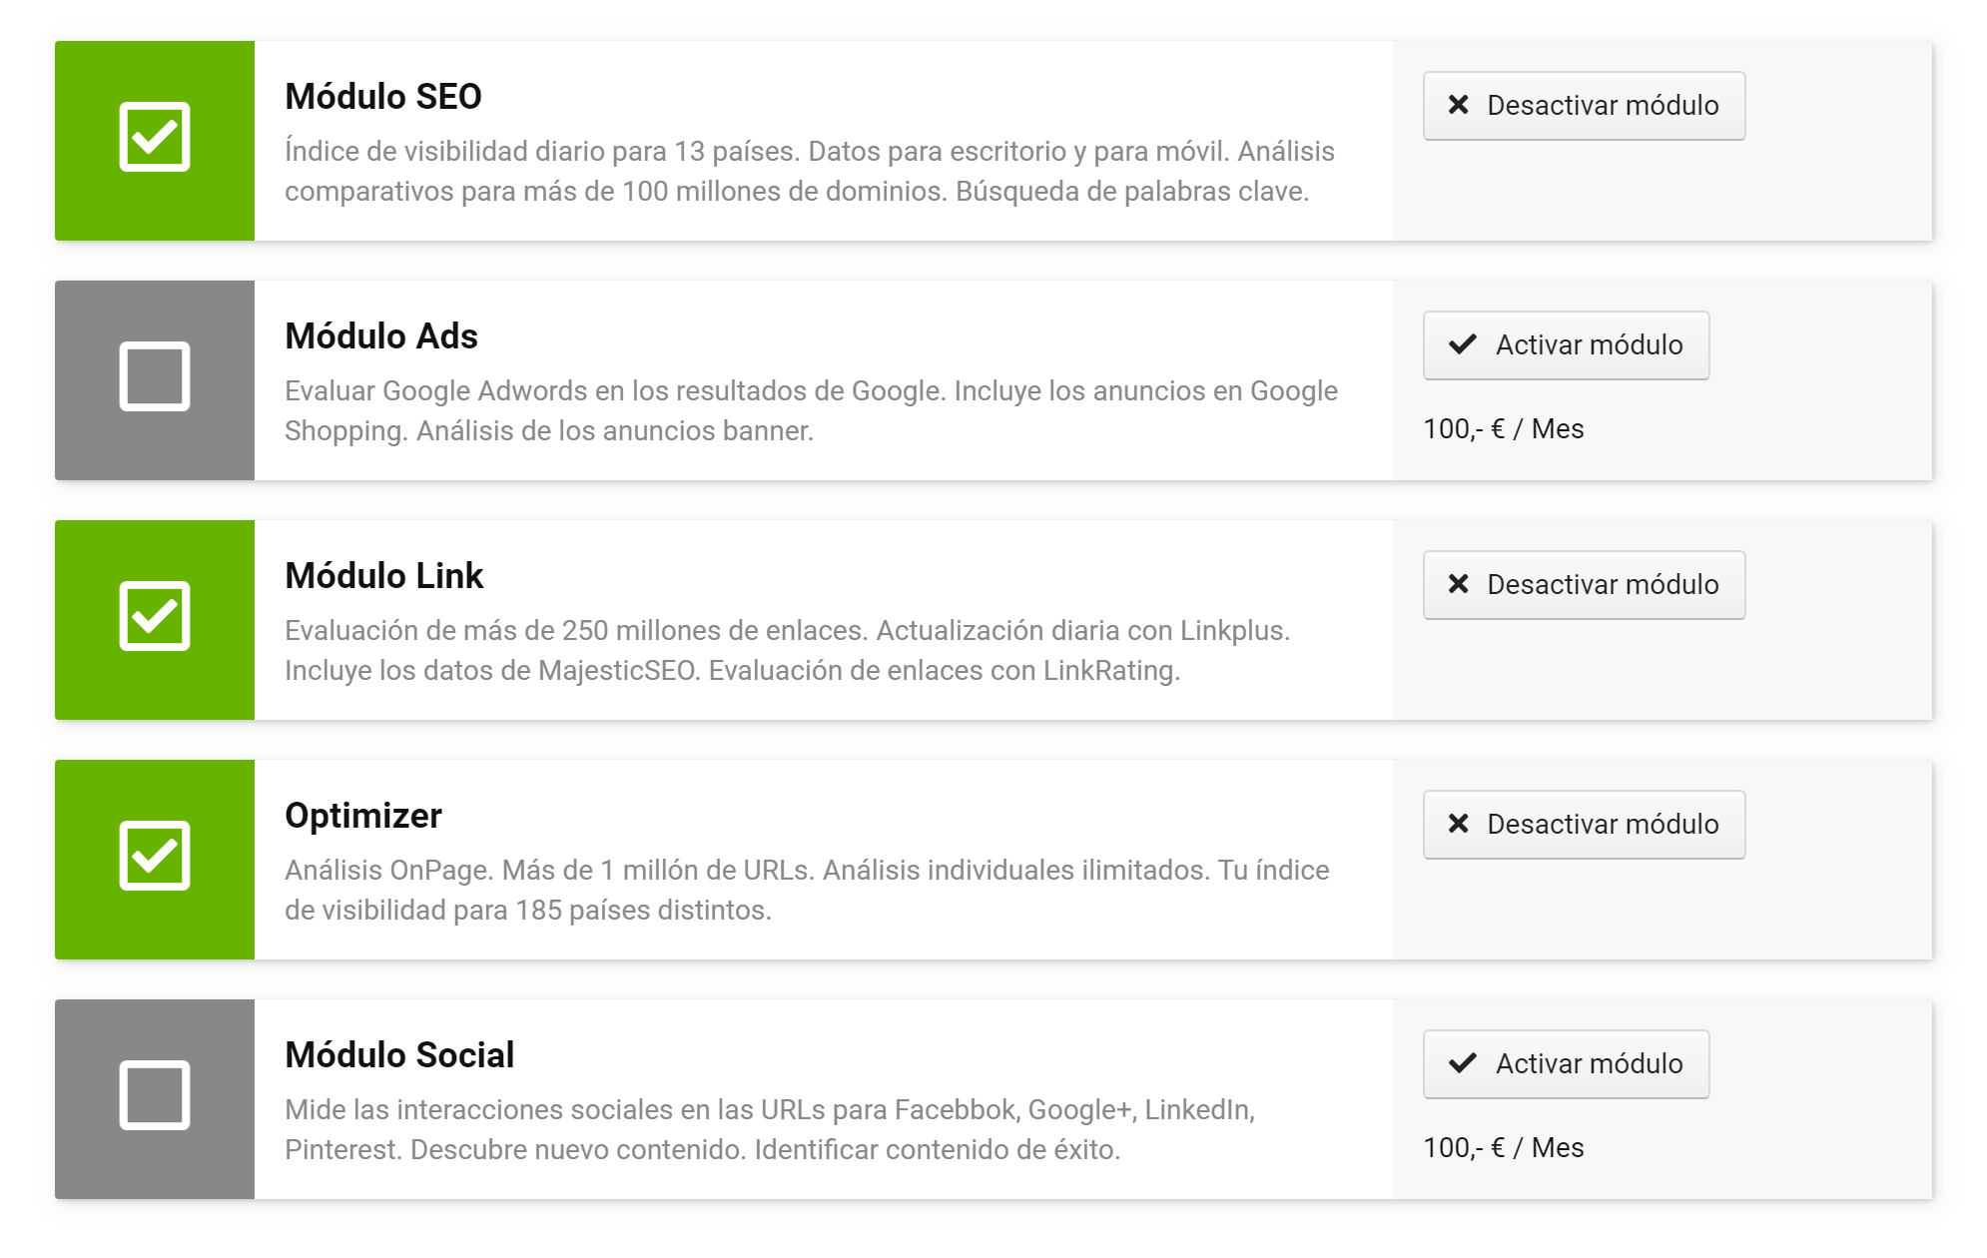This screenshot has height=1258, width=1987.
Task: Click the X icon on Link's deactivate button
Action: [1459, 584]
